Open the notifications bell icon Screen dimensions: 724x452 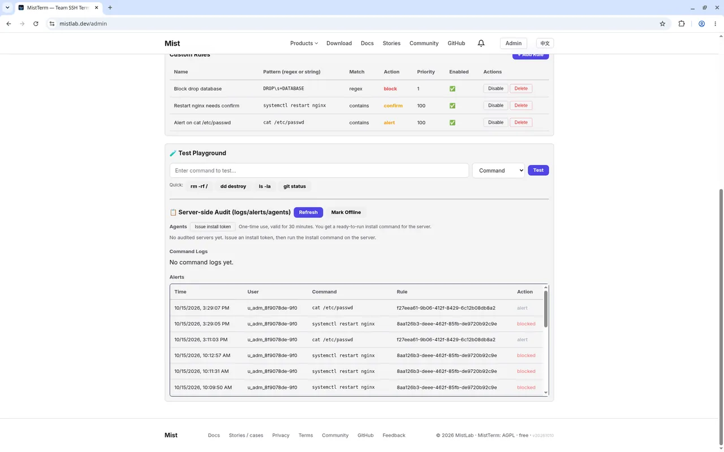tap(481, 44)
